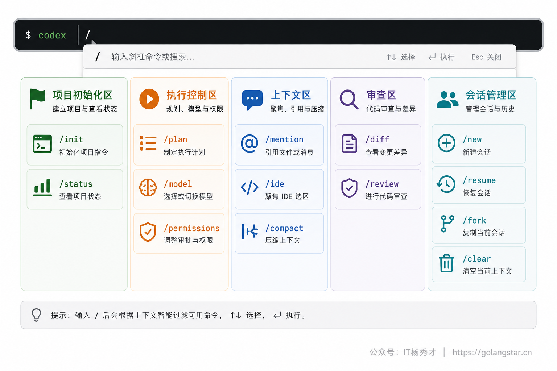Click the /status bar chart icon

(x=42, y=187)
